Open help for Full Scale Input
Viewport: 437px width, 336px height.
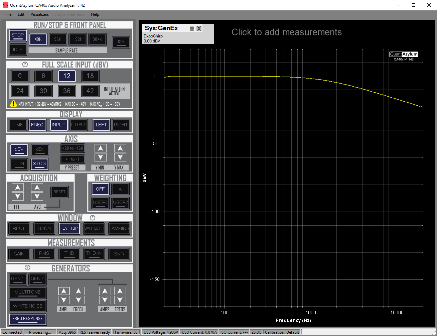click(25, 65)
